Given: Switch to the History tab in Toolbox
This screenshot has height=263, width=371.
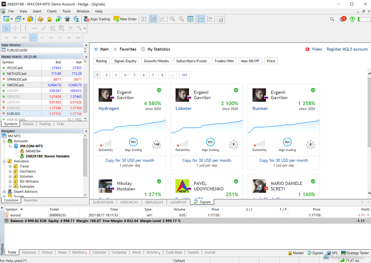Looking at the screenshot, I should (47, 252).
